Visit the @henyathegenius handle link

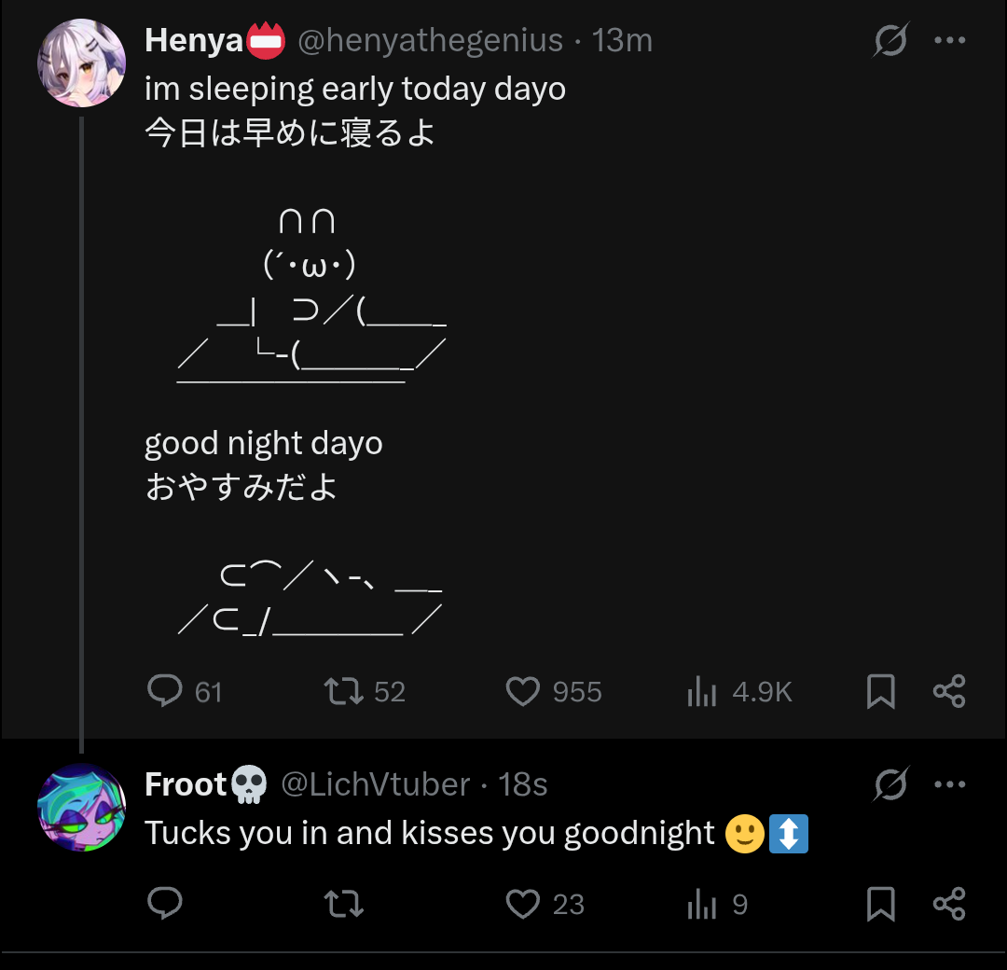pyautogui.click(x=430, y=41)
